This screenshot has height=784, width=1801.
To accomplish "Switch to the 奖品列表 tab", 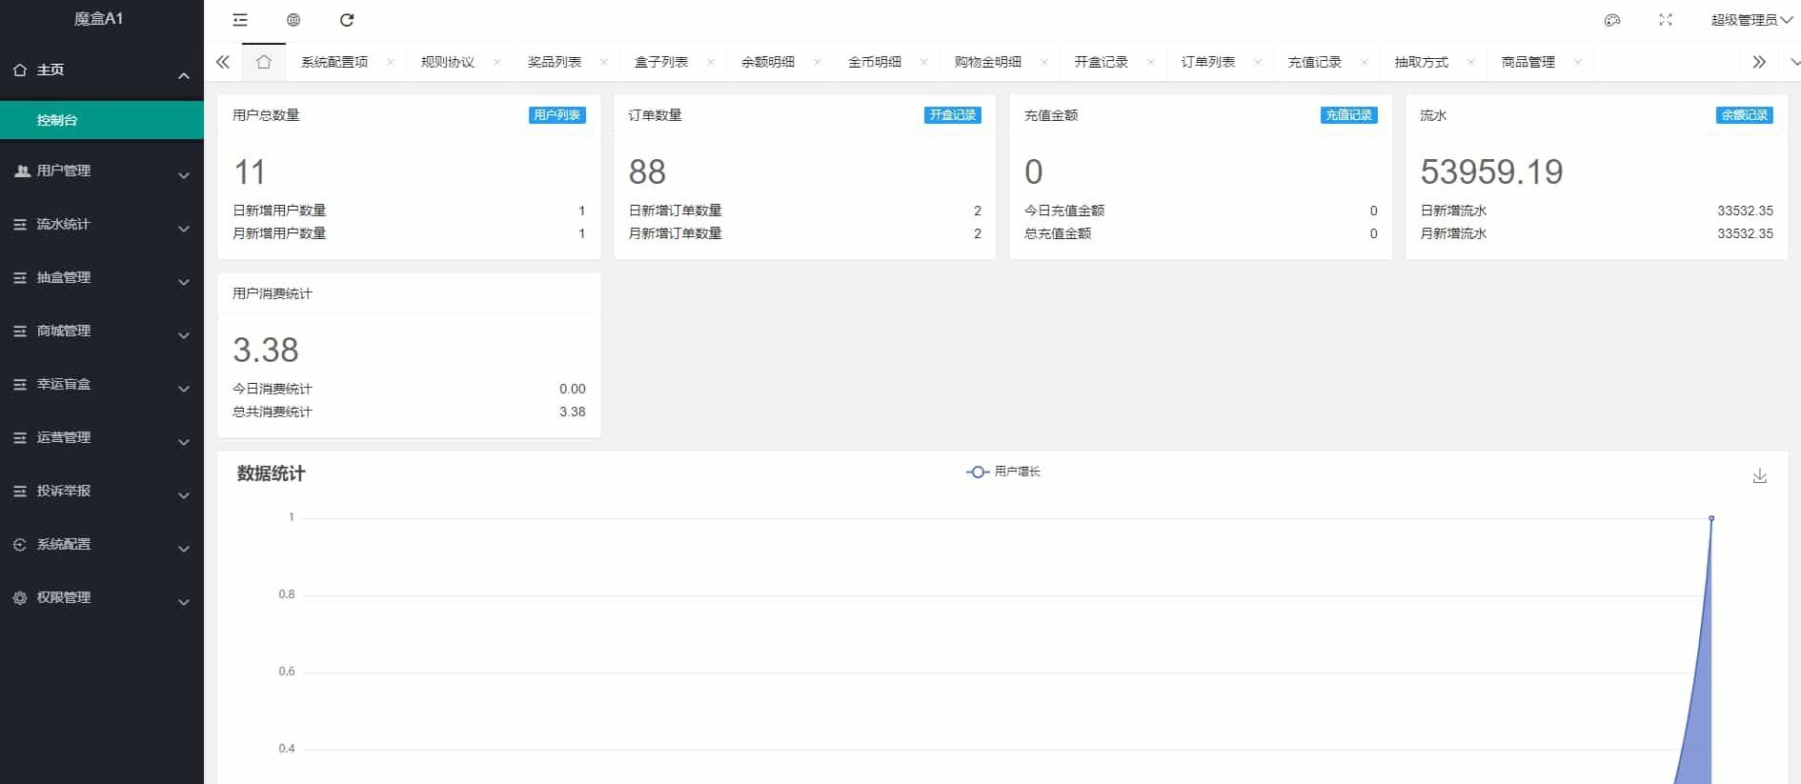I will coord(555,62).
